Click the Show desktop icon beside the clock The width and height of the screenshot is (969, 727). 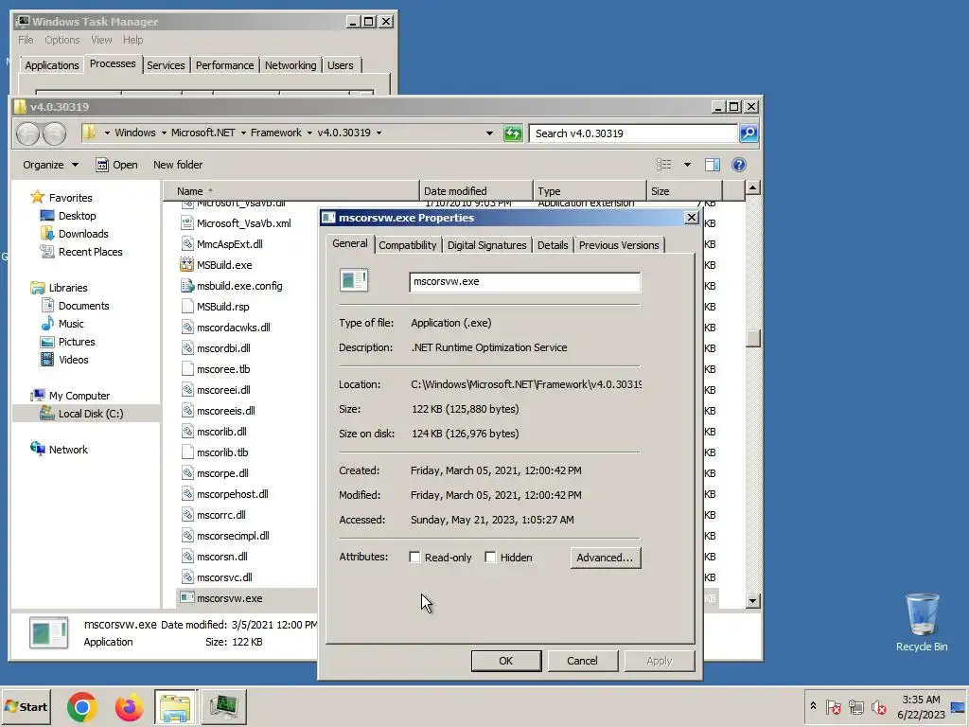pyautogui.click(x=958, y=706)
